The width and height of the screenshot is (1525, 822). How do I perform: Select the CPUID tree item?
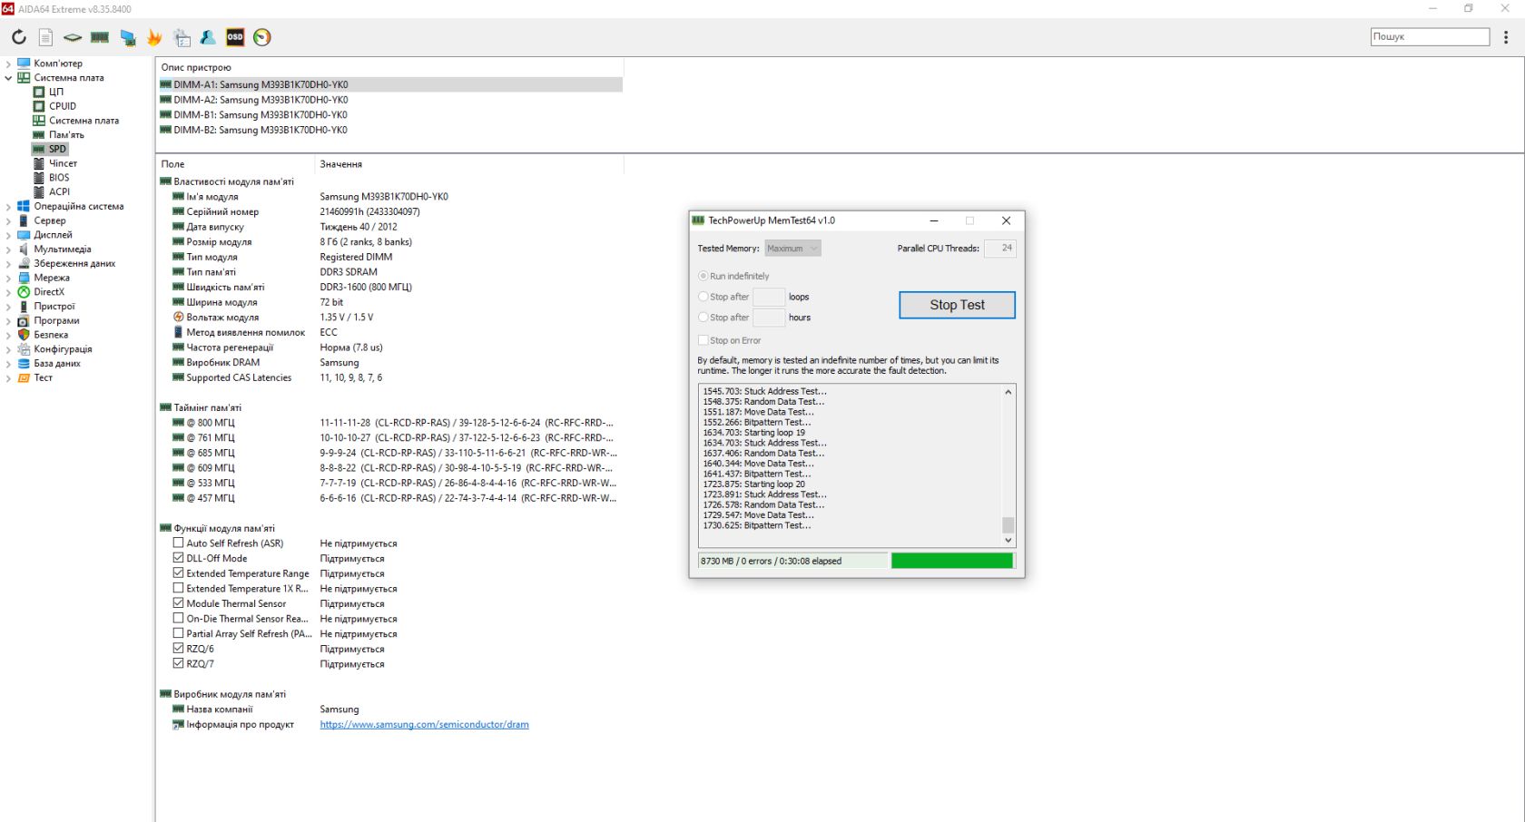(63, 106)
